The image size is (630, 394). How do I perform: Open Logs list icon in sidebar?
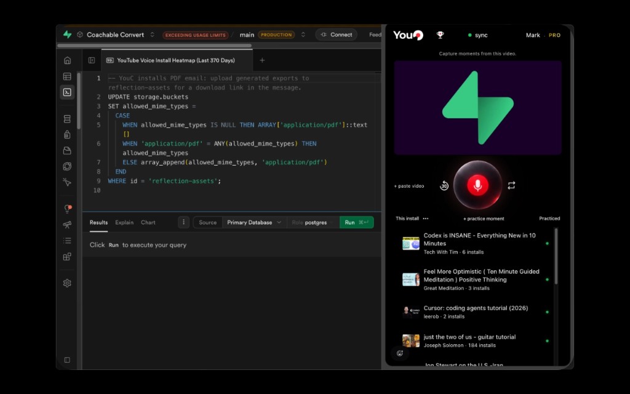[x=67, y=241]
